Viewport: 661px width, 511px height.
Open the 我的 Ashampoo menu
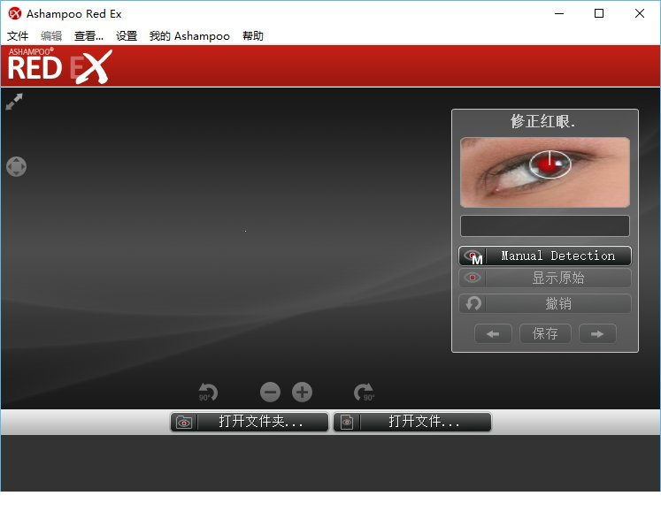pyautogui.click(x=189, y=36)
